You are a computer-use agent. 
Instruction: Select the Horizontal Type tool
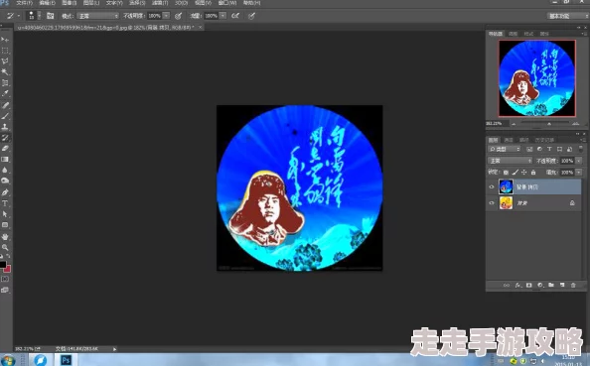click(x=5, y=203)
